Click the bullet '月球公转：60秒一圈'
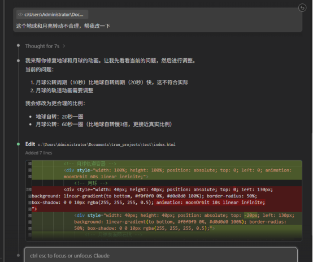This screenshot has height=262, width=313. click(103, 124)
